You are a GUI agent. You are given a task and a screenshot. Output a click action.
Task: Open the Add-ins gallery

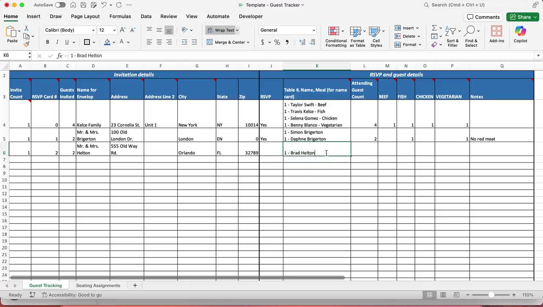[x=496, y=34]
